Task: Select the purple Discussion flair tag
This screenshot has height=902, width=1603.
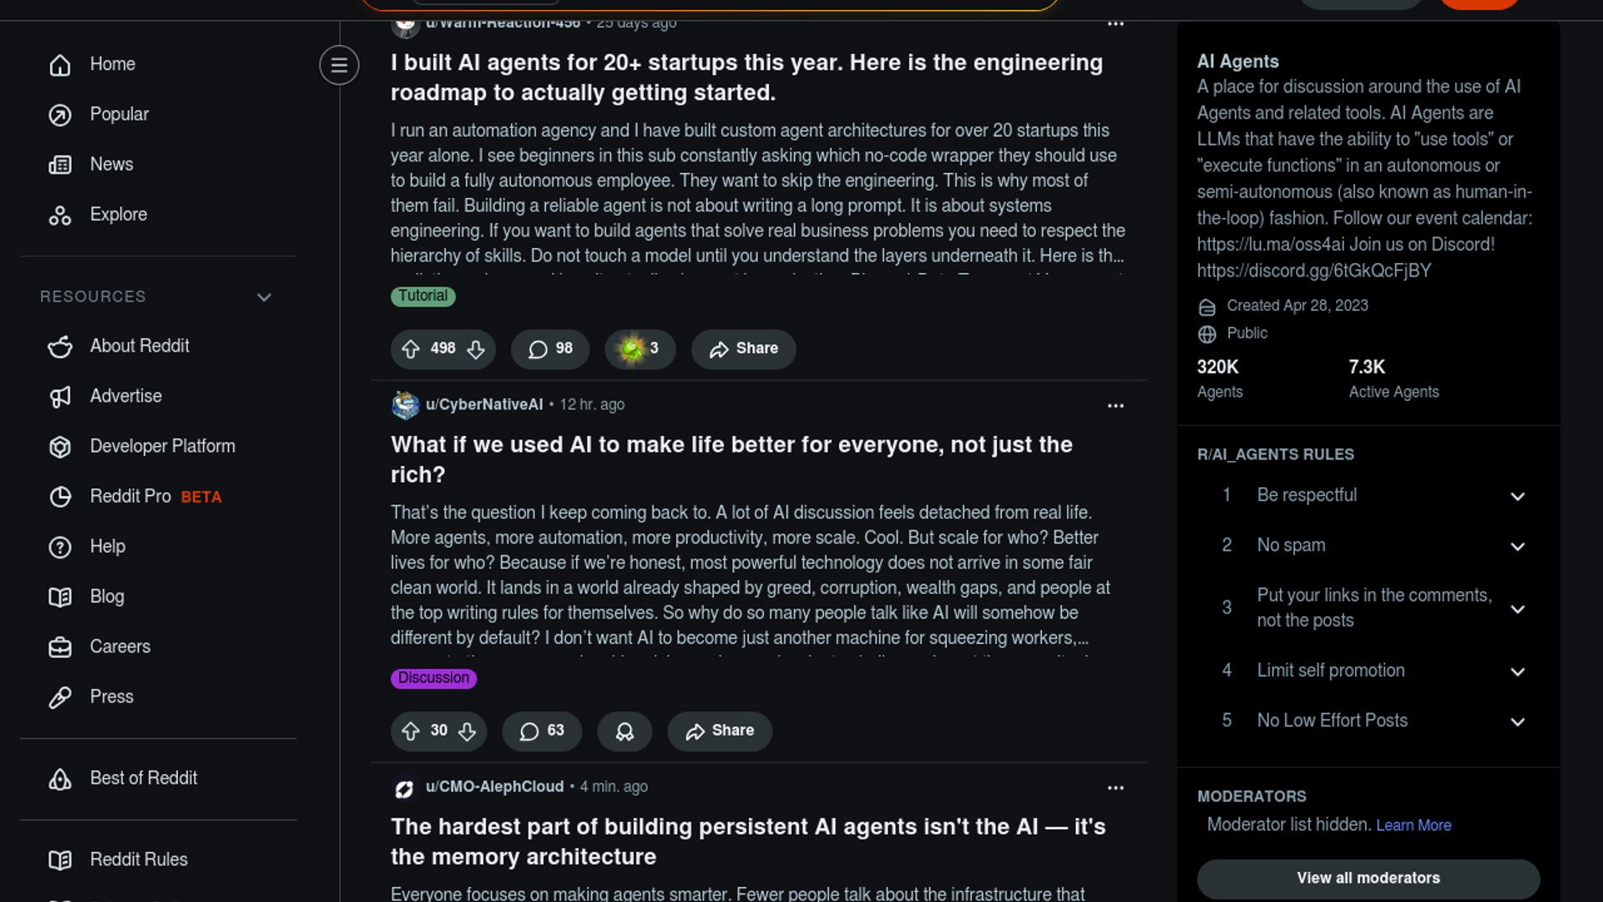Action: pyautogui.click(x=433, y=678)
